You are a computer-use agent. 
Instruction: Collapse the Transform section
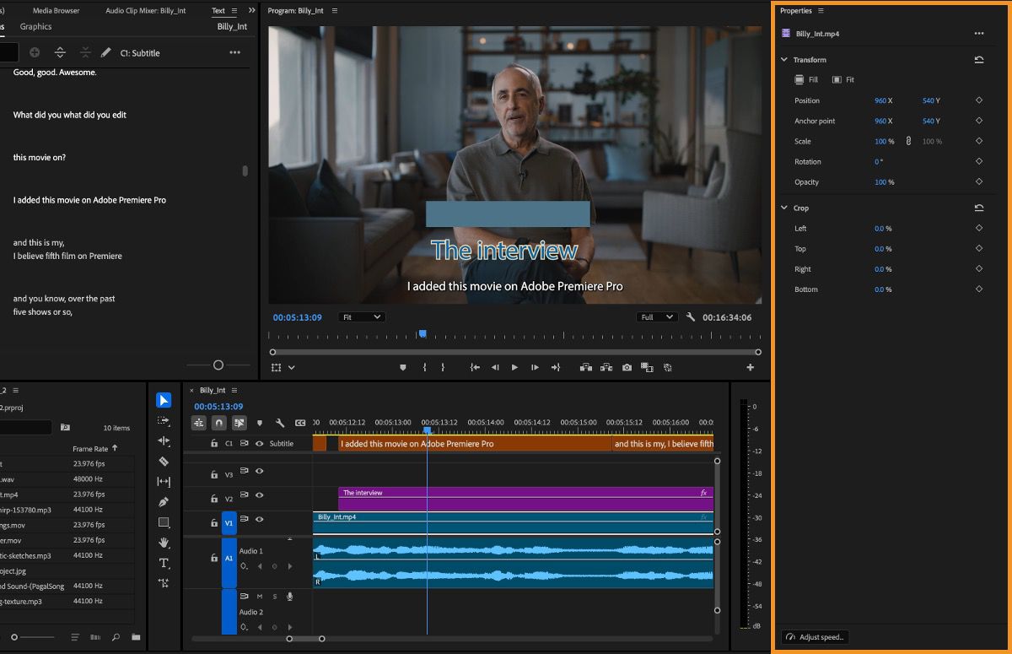pyautogui.click(x=784, y=59)
